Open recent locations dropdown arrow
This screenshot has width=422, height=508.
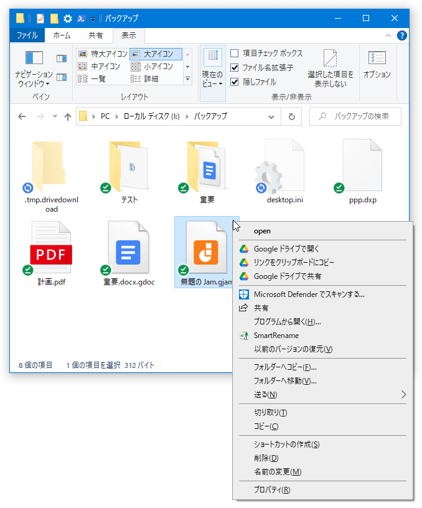[55, 116]
